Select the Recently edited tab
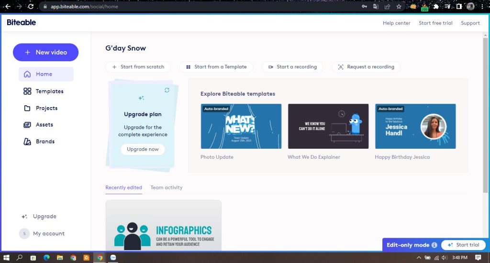The height and width of the screenshot is (263, 490). (x=123, y=187)
